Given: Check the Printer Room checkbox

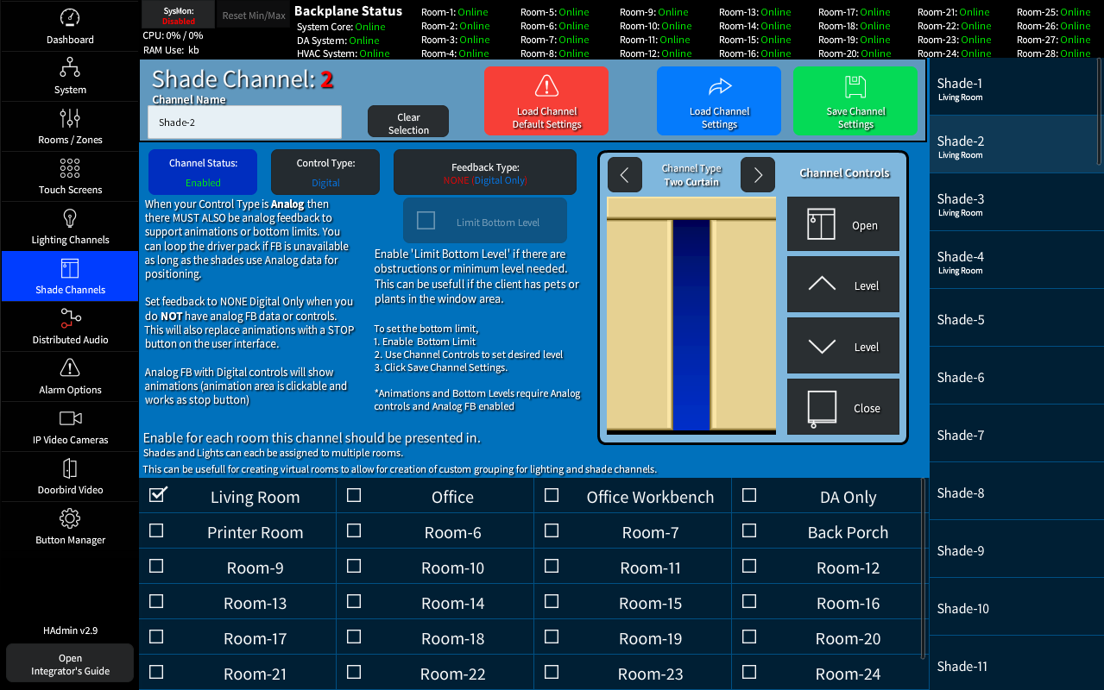Looking at the screenshot, I should (x=156, y=530).
